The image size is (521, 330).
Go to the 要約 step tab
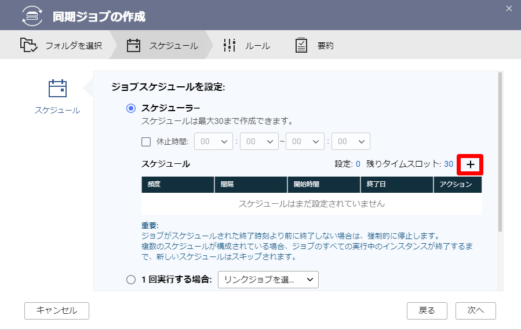tap(314, 45)
